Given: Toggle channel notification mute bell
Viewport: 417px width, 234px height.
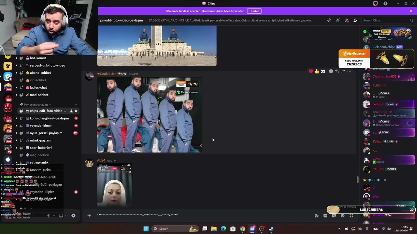Looking at the screenshot, I should 338,20.
